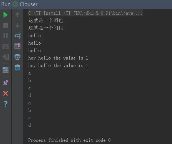Toggle soft-wrap for console output
The image size is (172, 144).
(x=17, y=36)
